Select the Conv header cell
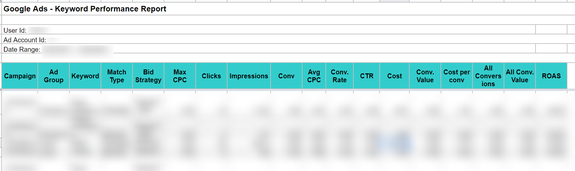Viewport: 575px width, 171px height. [x=286, y=76]
